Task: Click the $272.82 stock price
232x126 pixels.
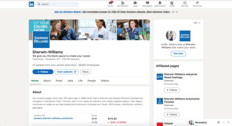Action: [112, 119]
